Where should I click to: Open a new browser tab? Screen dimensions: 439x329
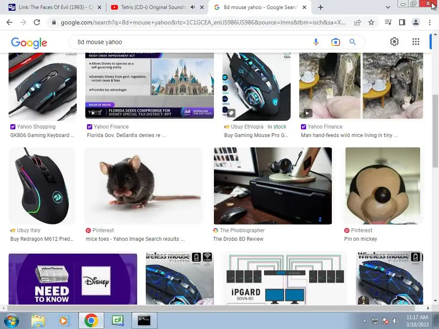pyautogui.click(x=321, y=7)
